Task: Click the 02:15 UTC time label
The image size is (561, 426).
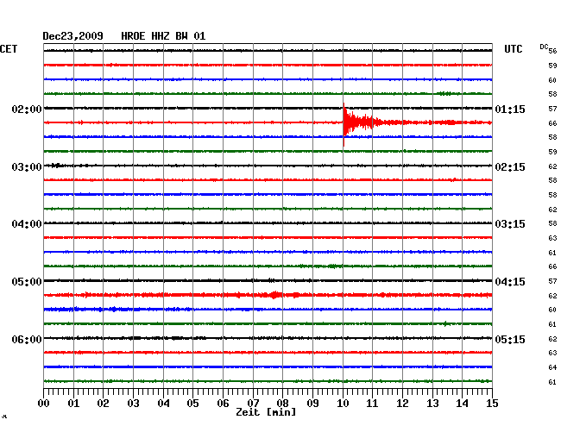Action: (x=510, y=167)
